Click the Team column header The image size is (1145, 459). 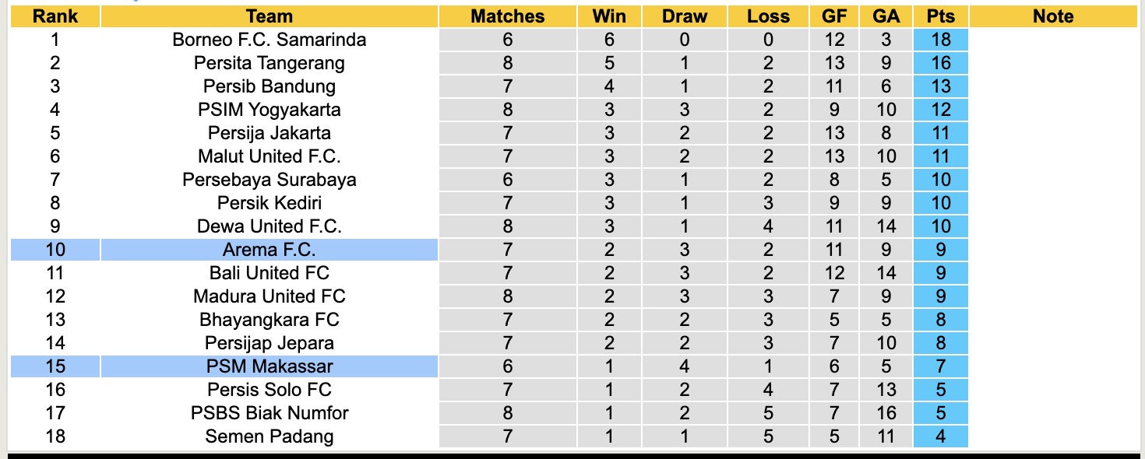click(269, 16)
